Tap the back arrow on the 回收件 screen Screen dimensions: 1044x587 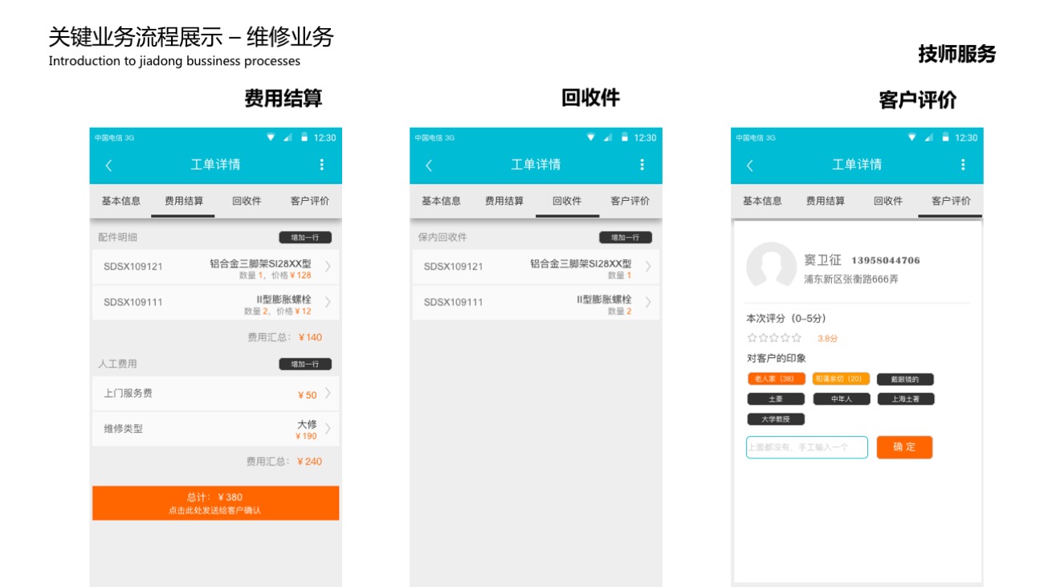pos(429,165)
